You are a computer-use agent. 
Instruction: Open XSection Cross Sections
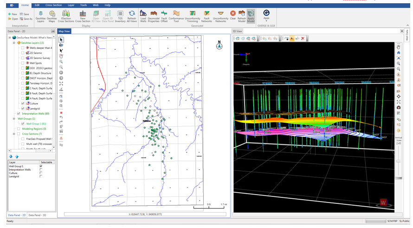click(66, 16)
